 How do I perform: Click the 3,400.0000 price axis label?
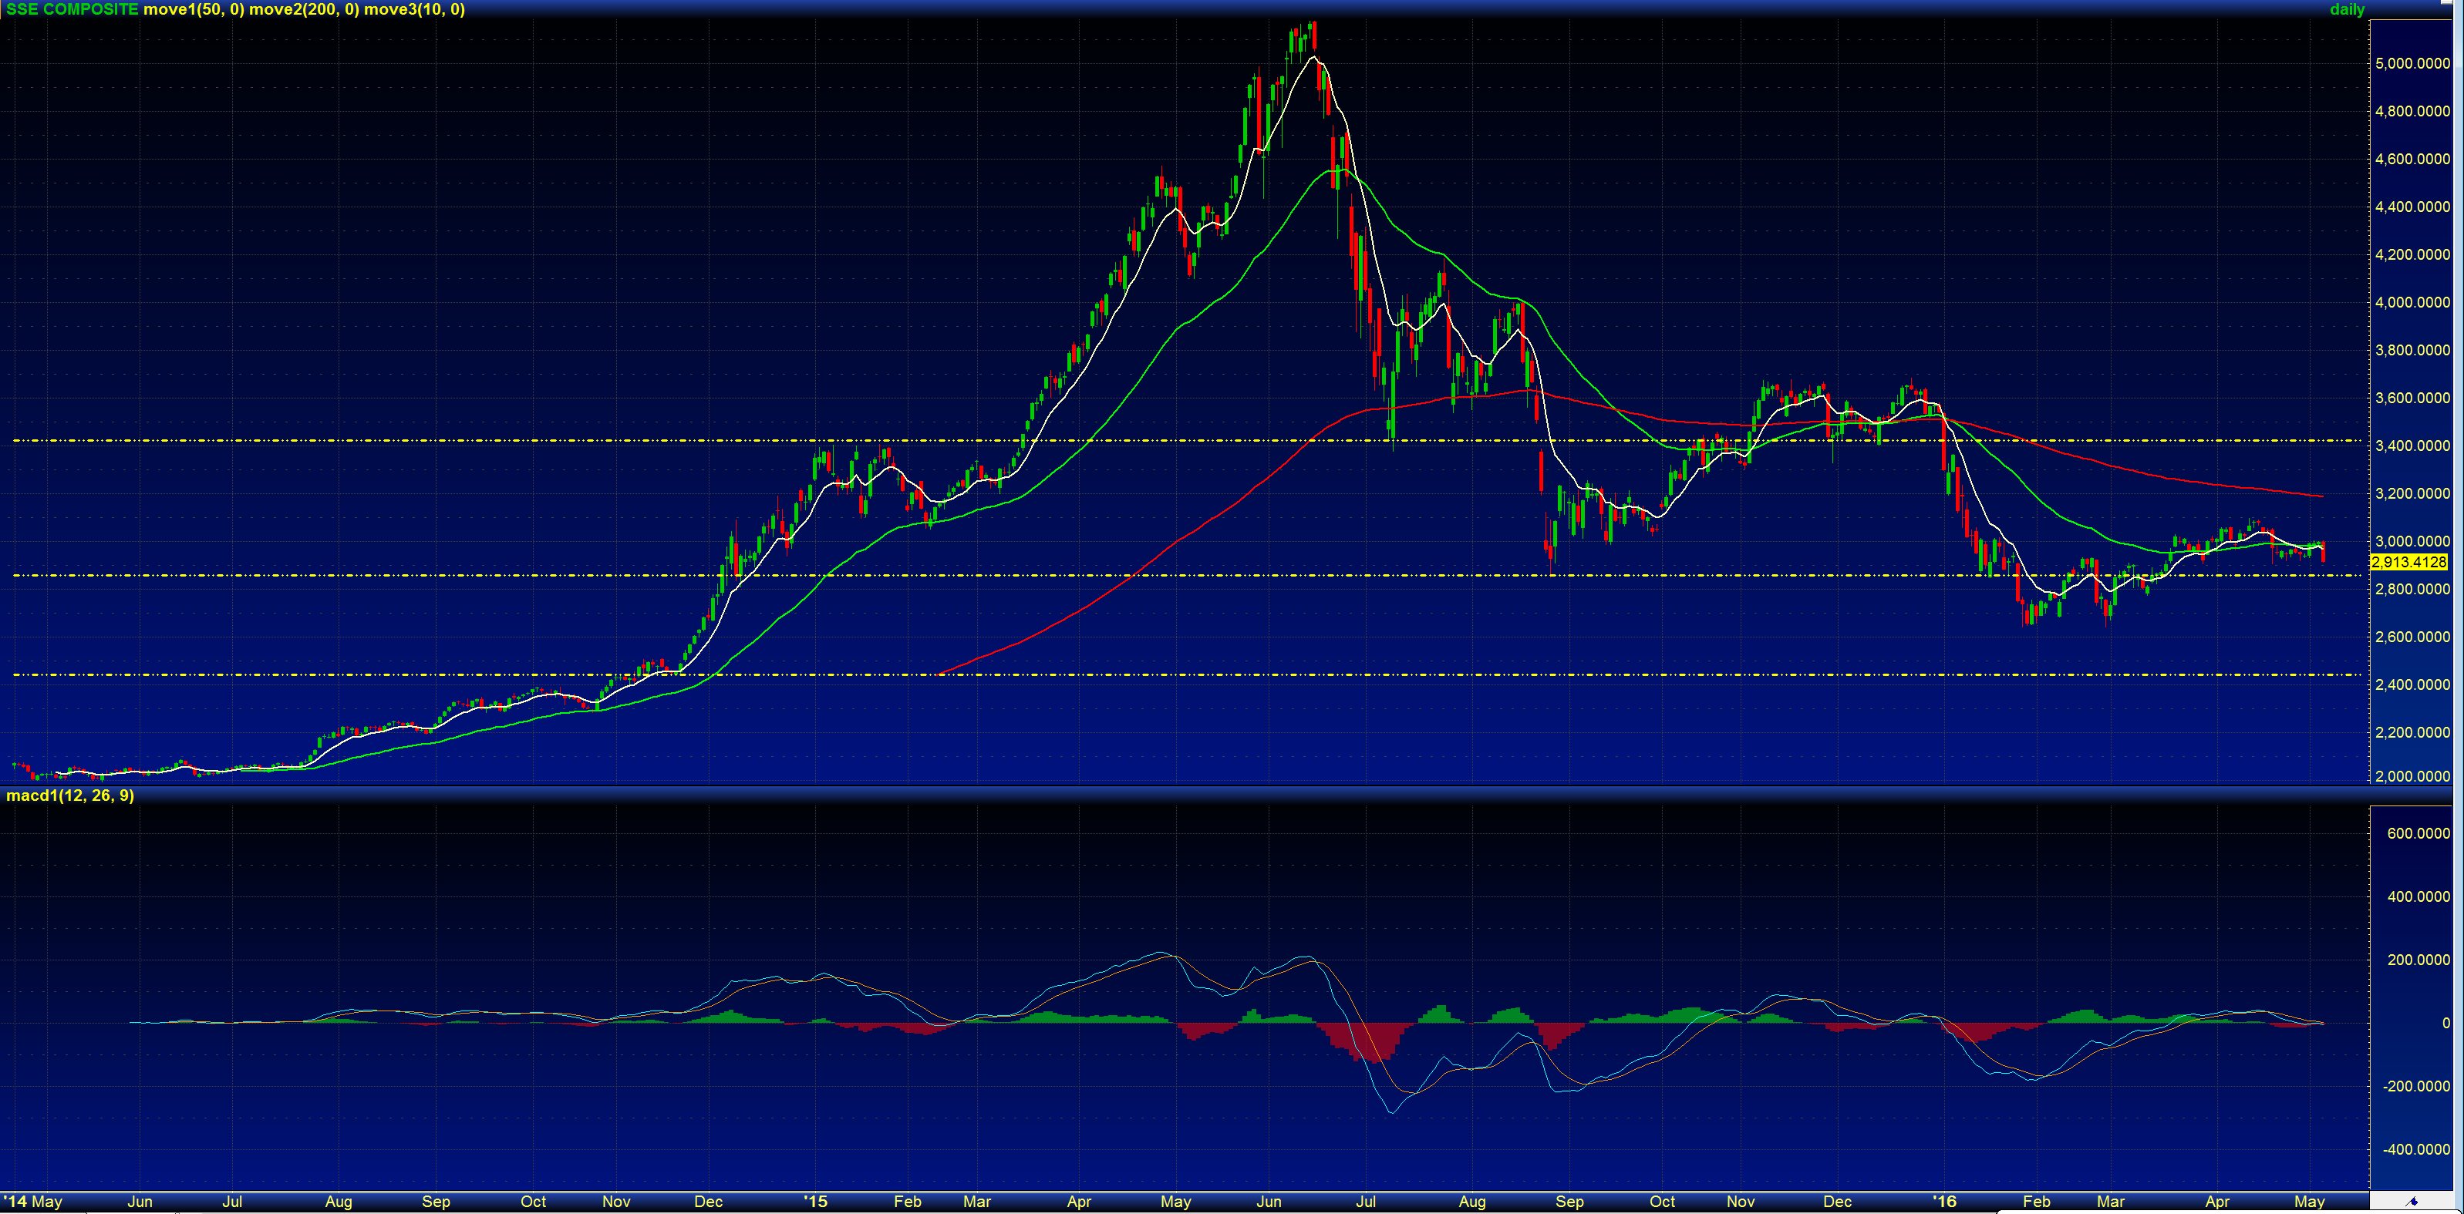click(x=2412, y=446)
